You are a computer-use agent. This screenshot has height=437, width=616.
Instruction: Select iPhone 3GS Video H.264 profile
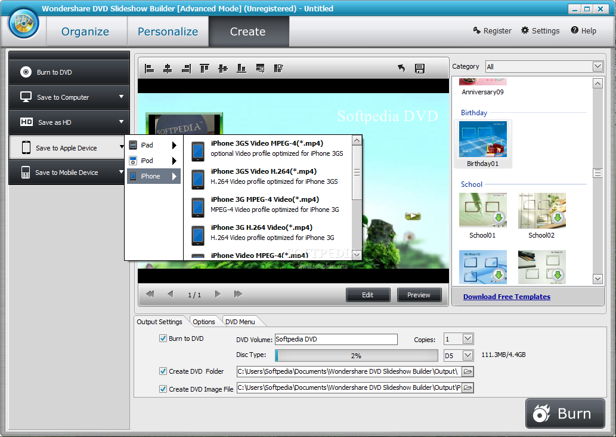[269, 176]
